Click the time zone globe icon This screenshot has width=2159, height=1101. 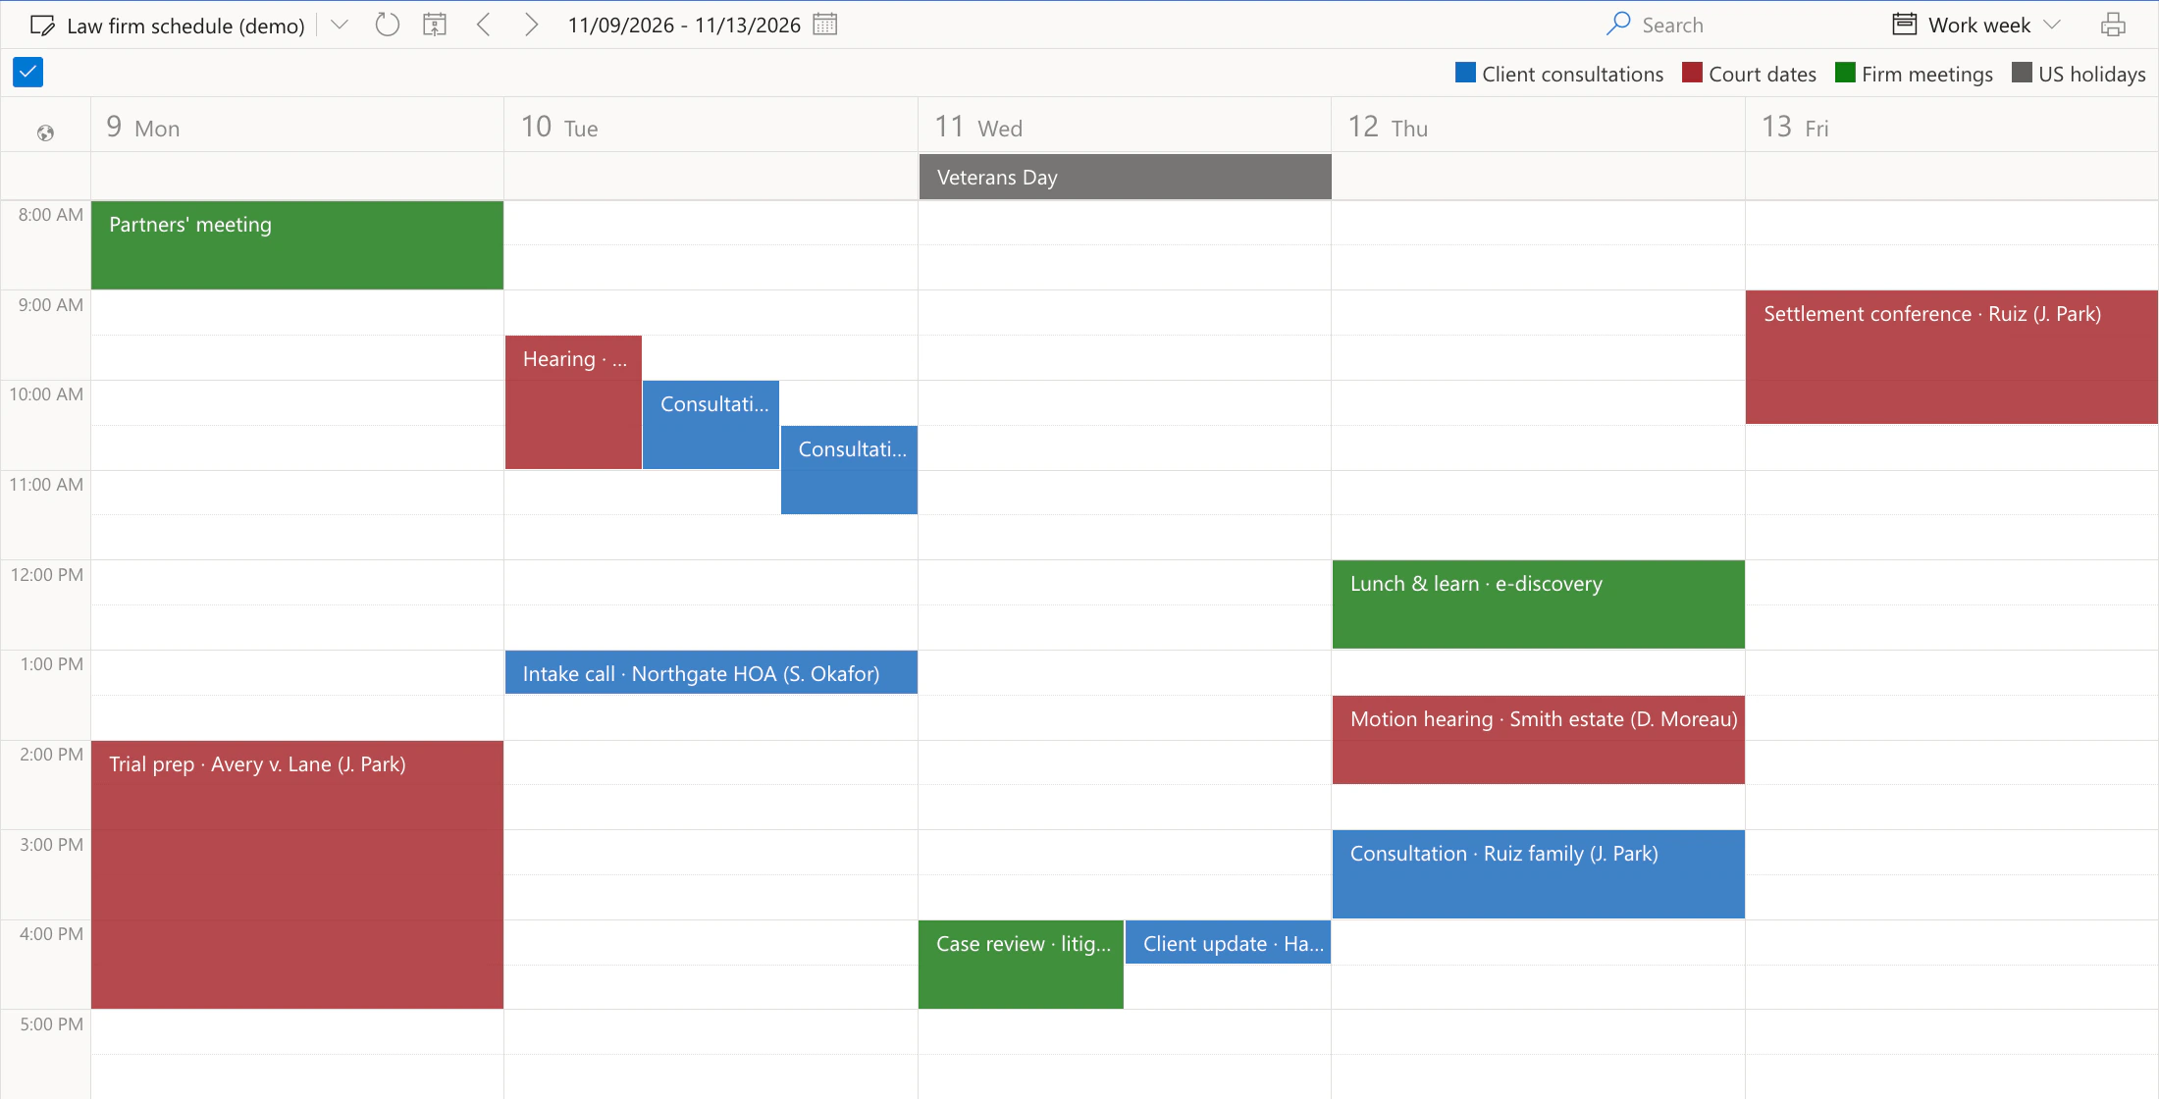click(x=45, y=133)
